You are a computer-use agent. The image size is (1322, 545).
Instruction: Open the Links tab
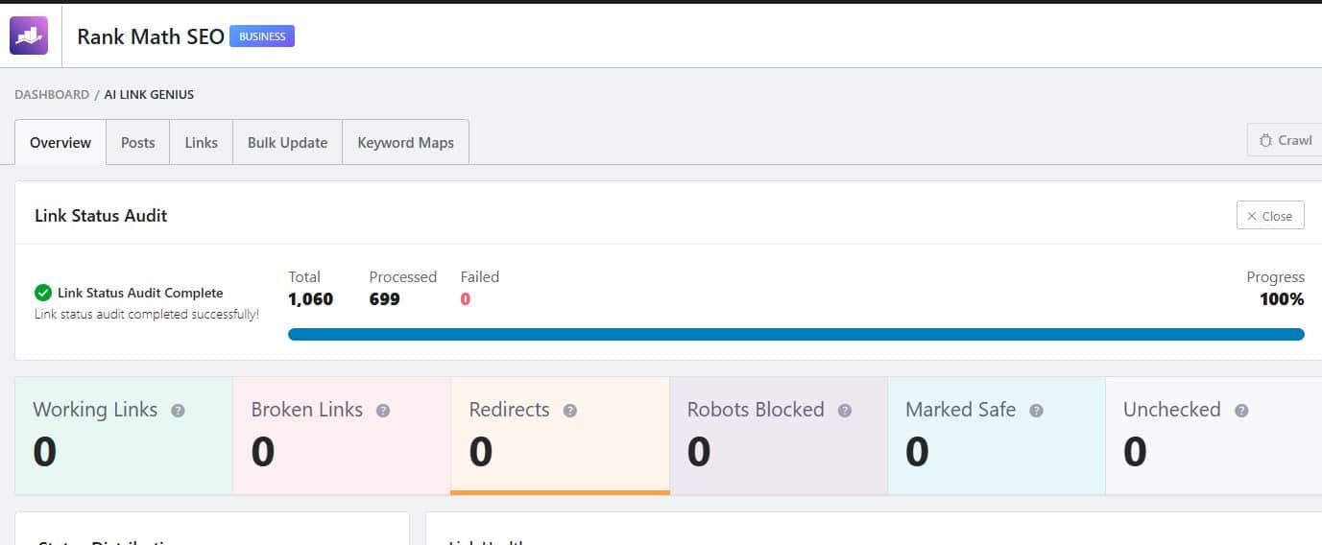tap(202, 142)
